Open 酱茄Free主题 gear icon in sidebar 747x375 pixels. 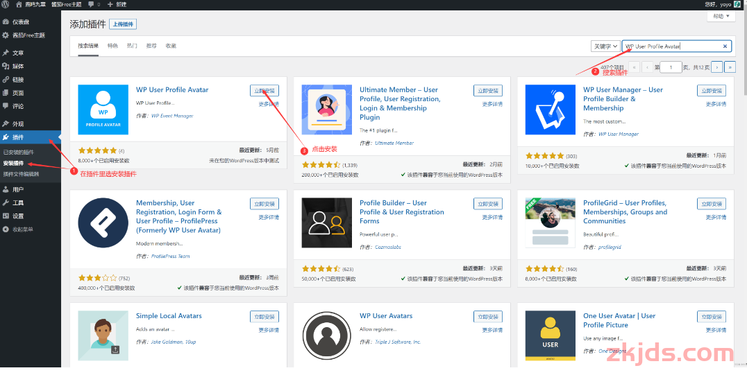tap(6, 35)
